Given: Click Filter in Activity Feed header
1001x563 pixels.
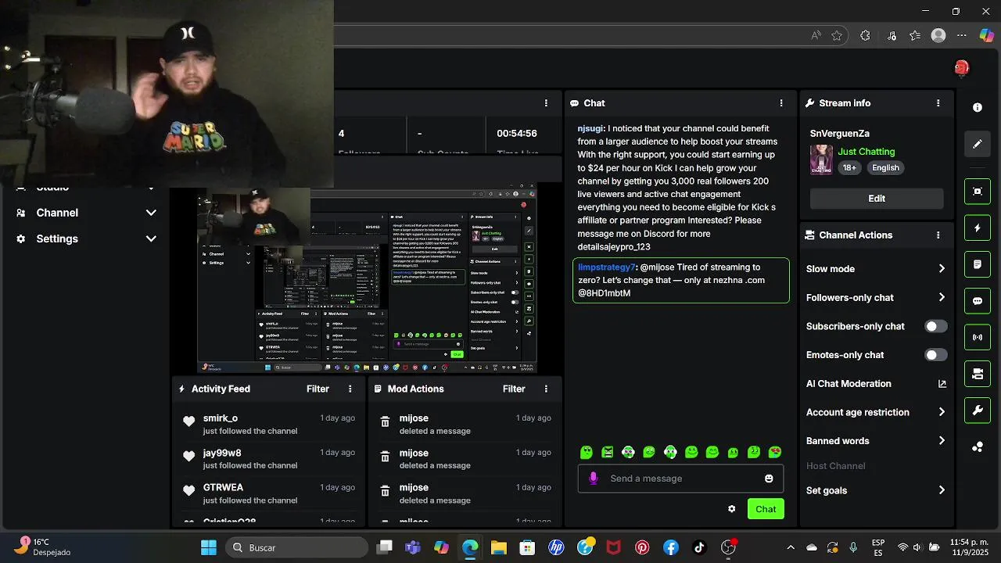Looking at the screenshot, I should tap(318, 389).
